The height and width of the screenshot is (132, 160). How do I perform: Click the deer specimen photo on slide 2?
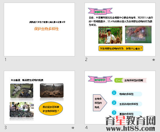[x=138, y=34]
